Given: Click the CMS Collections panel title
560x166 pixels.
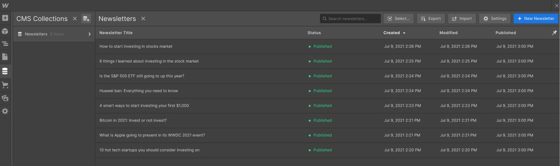Looking at the screenshot, I should pyautogui.click(x=42, y=19).
